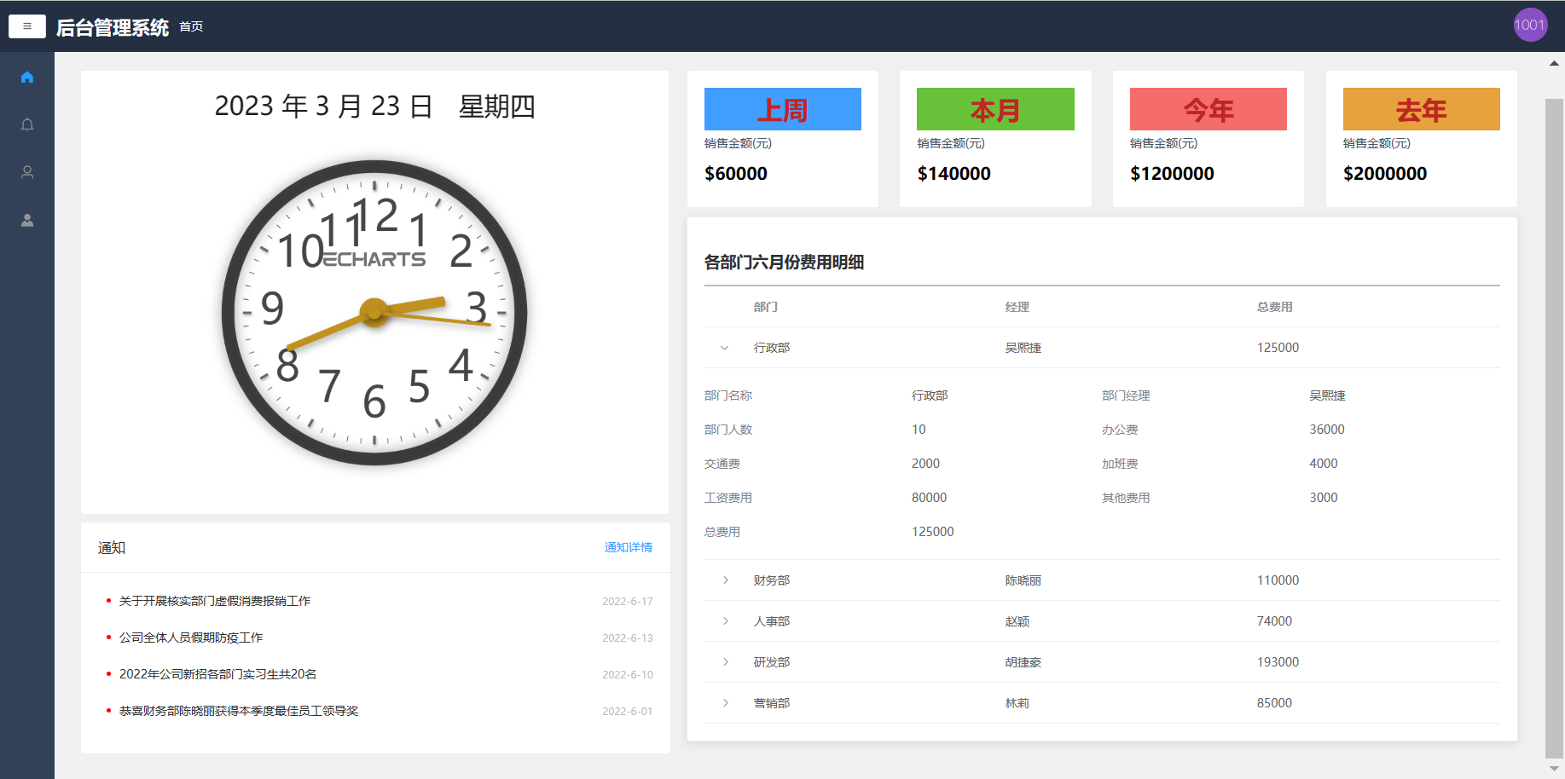1565x779 pixels.
Task: Click the 部门 column header
Action: coord(766,307)
